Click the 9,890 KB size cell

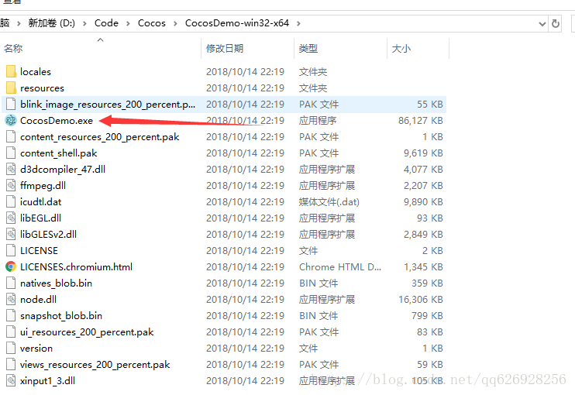(423, 202)
